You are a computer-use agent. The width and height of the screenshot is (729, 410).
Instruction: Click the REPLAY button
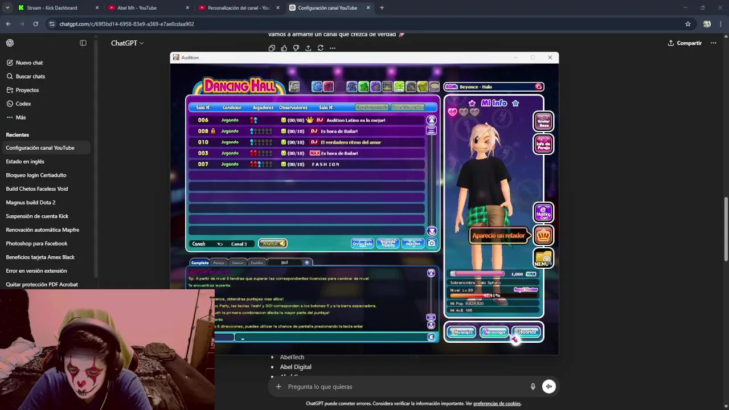click(413, 243)
